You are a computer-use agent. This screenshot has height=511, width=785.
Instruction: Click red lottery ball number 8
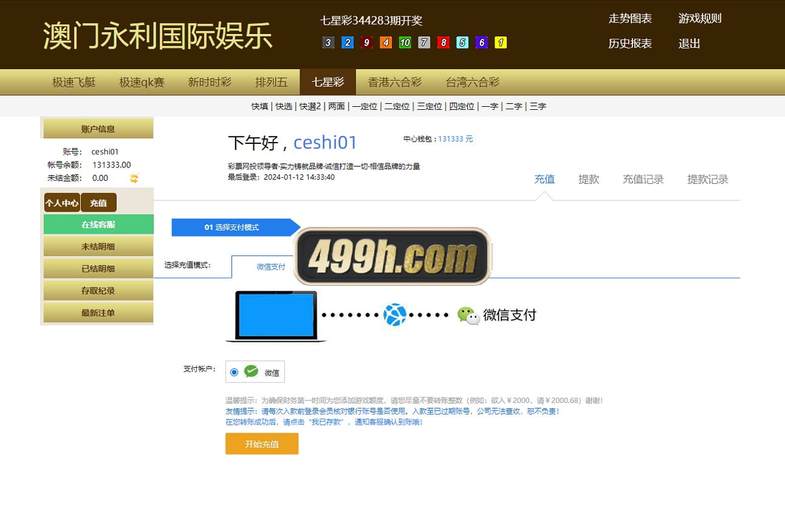(x=443, y=42)
